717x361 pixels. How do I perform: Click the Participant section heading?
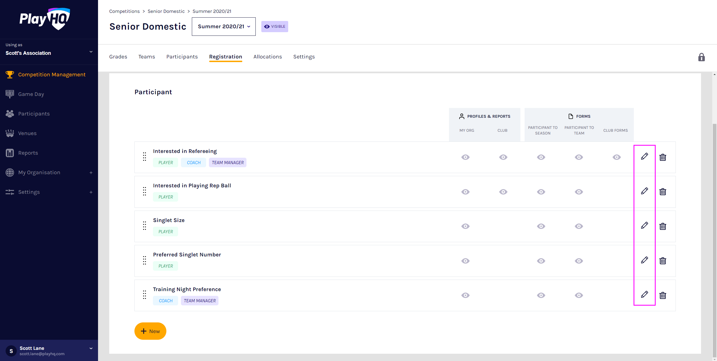click(x=153, y=92)
